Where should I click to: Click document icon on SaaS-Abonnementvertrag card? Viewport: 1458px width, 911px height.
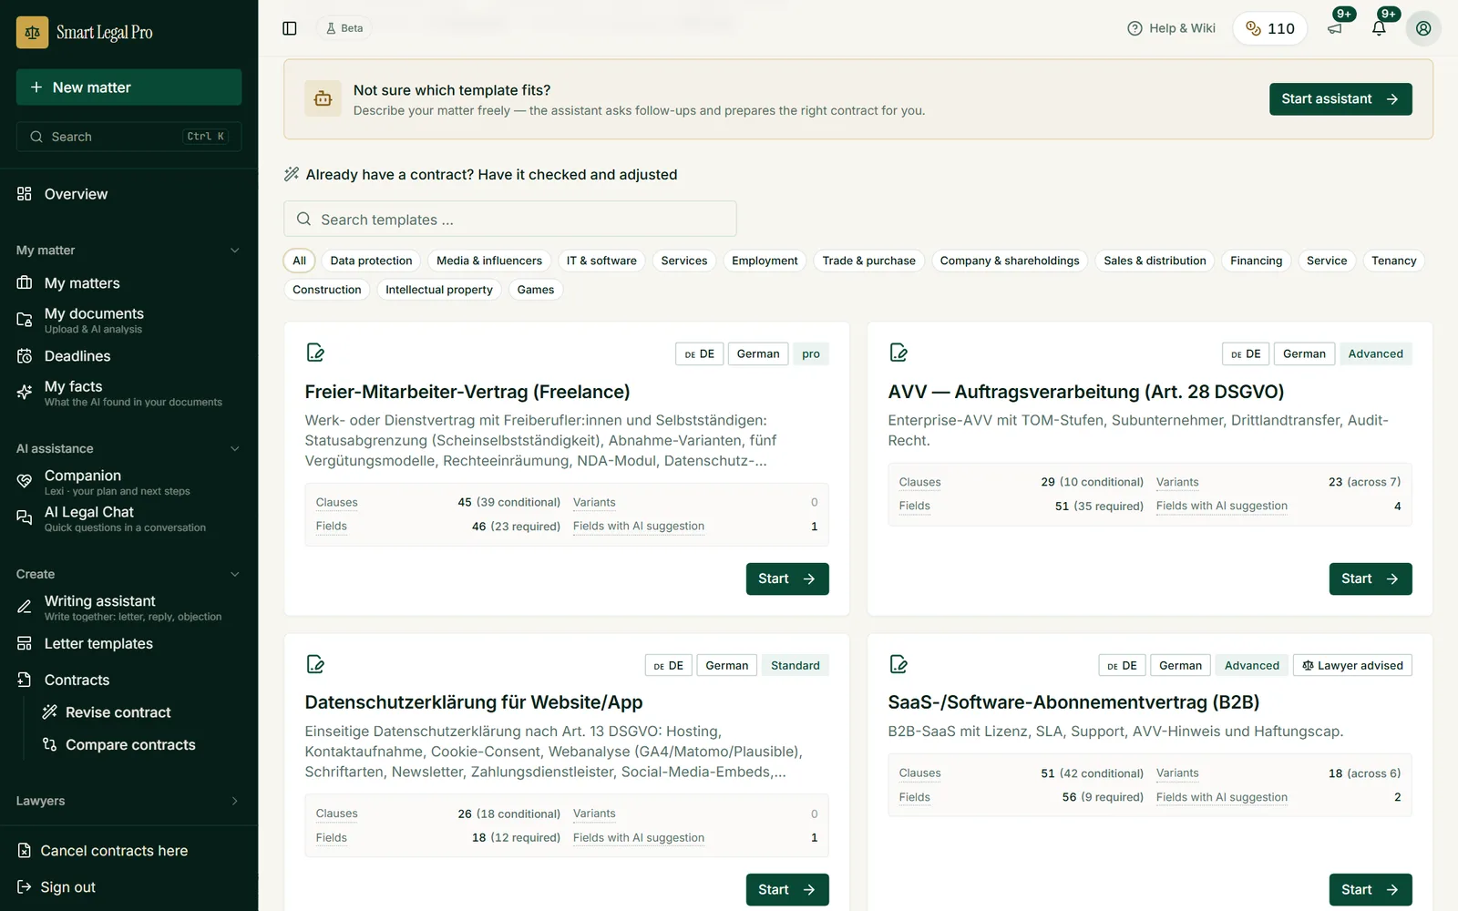point(898,664)
